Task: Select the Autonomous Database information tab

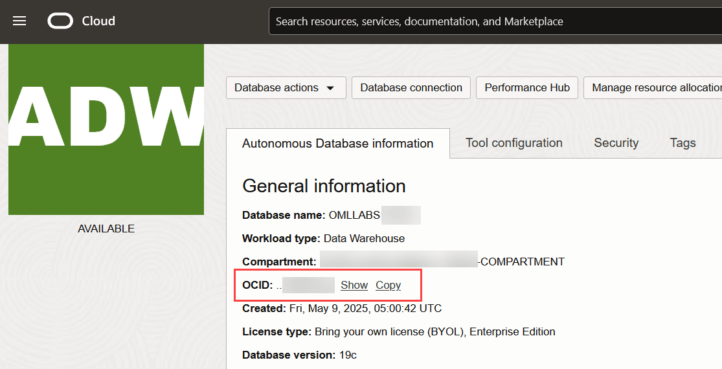Action: [338, 144]
